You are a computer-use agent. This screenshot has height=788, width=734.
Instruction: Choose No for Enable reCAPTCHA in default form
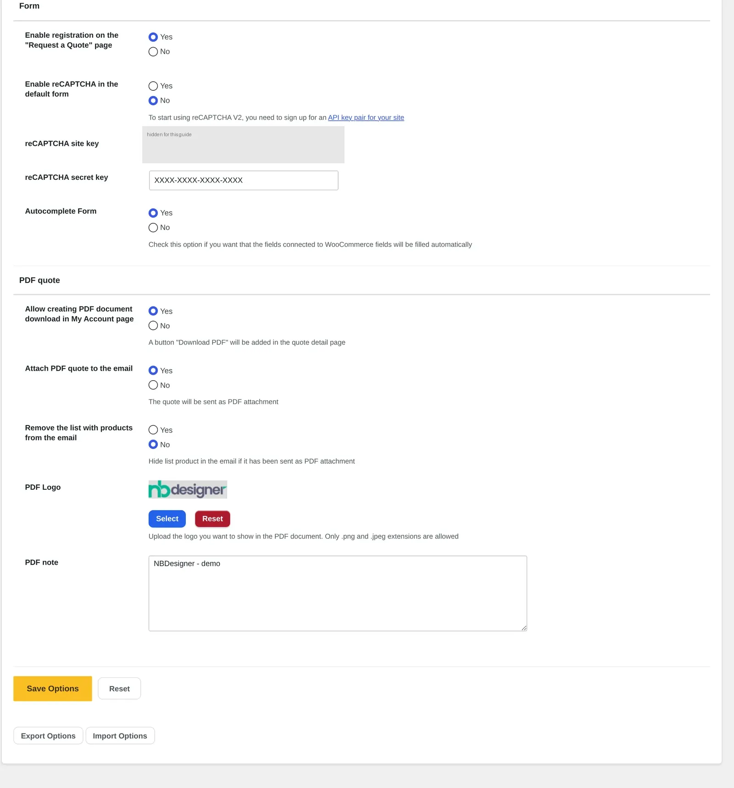point(153,100)
